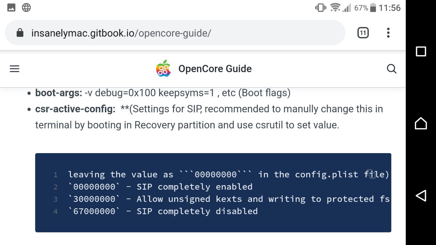The height and width of the screenshot is (245, 436).
Task: Tap the Android back navigation button
Action: pyautogui.click(x=421, y=196)
